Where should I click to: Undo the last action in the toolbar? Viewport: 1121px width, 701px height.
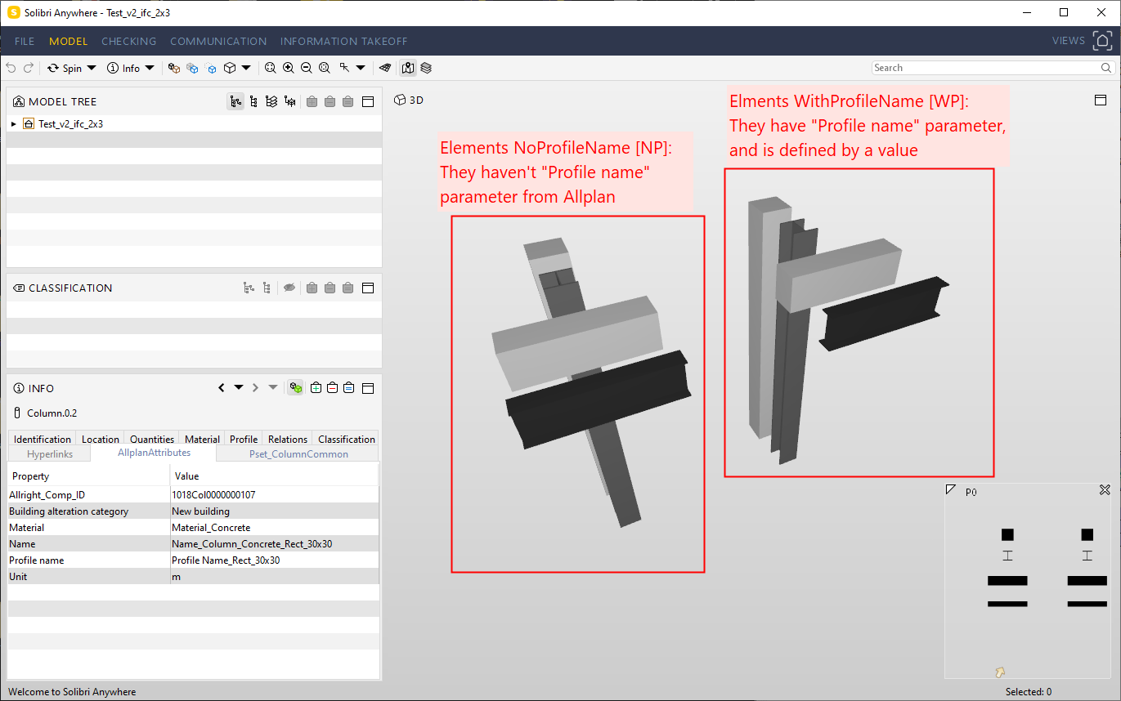11,68
